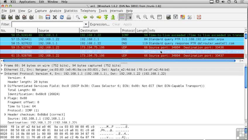248x140 pixels.
Task: Toggle auto scroll in live capture
Action: (x=129, y=17)
